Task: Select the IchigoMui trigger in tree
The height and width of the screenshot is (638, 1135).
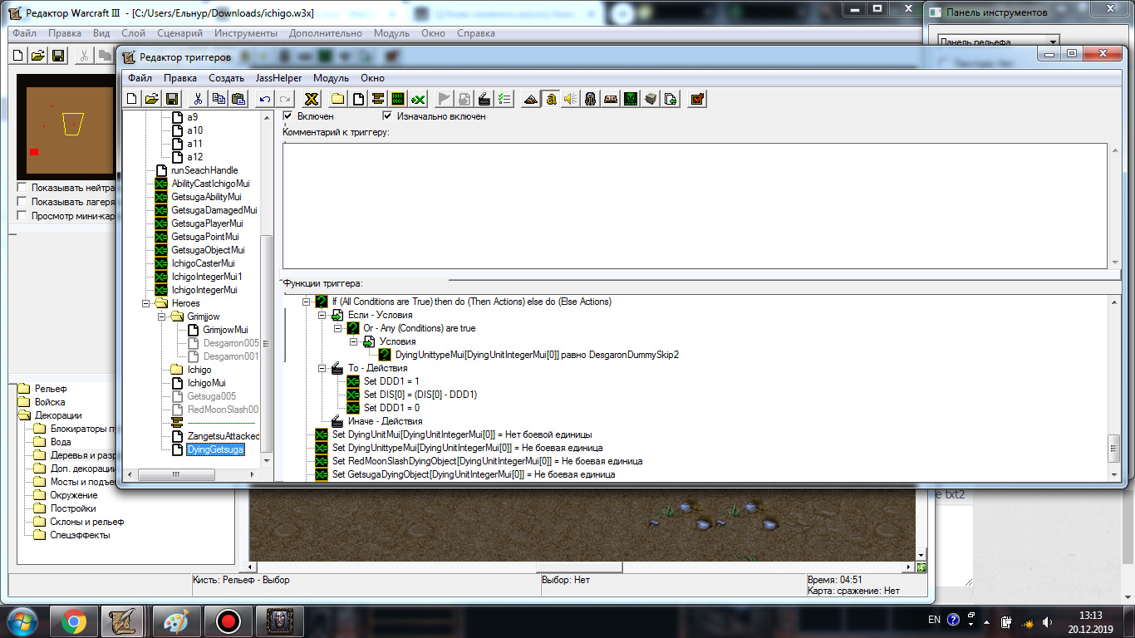Action: click(206, 383)
